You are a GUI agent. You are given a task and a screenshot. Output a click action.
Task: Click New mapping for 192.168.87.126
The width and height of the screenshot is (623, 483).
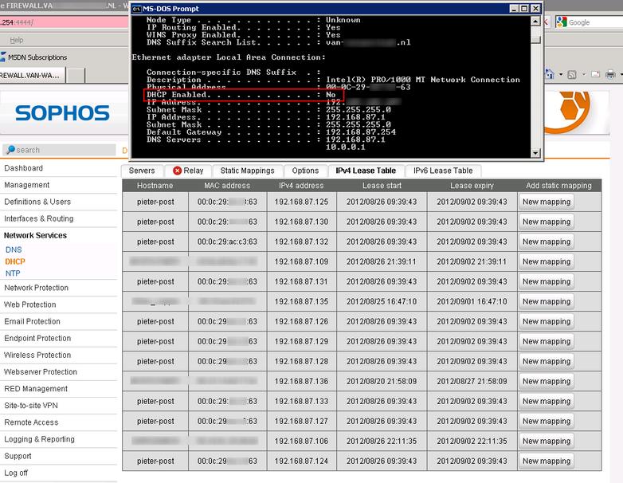(x=547, y=322)
